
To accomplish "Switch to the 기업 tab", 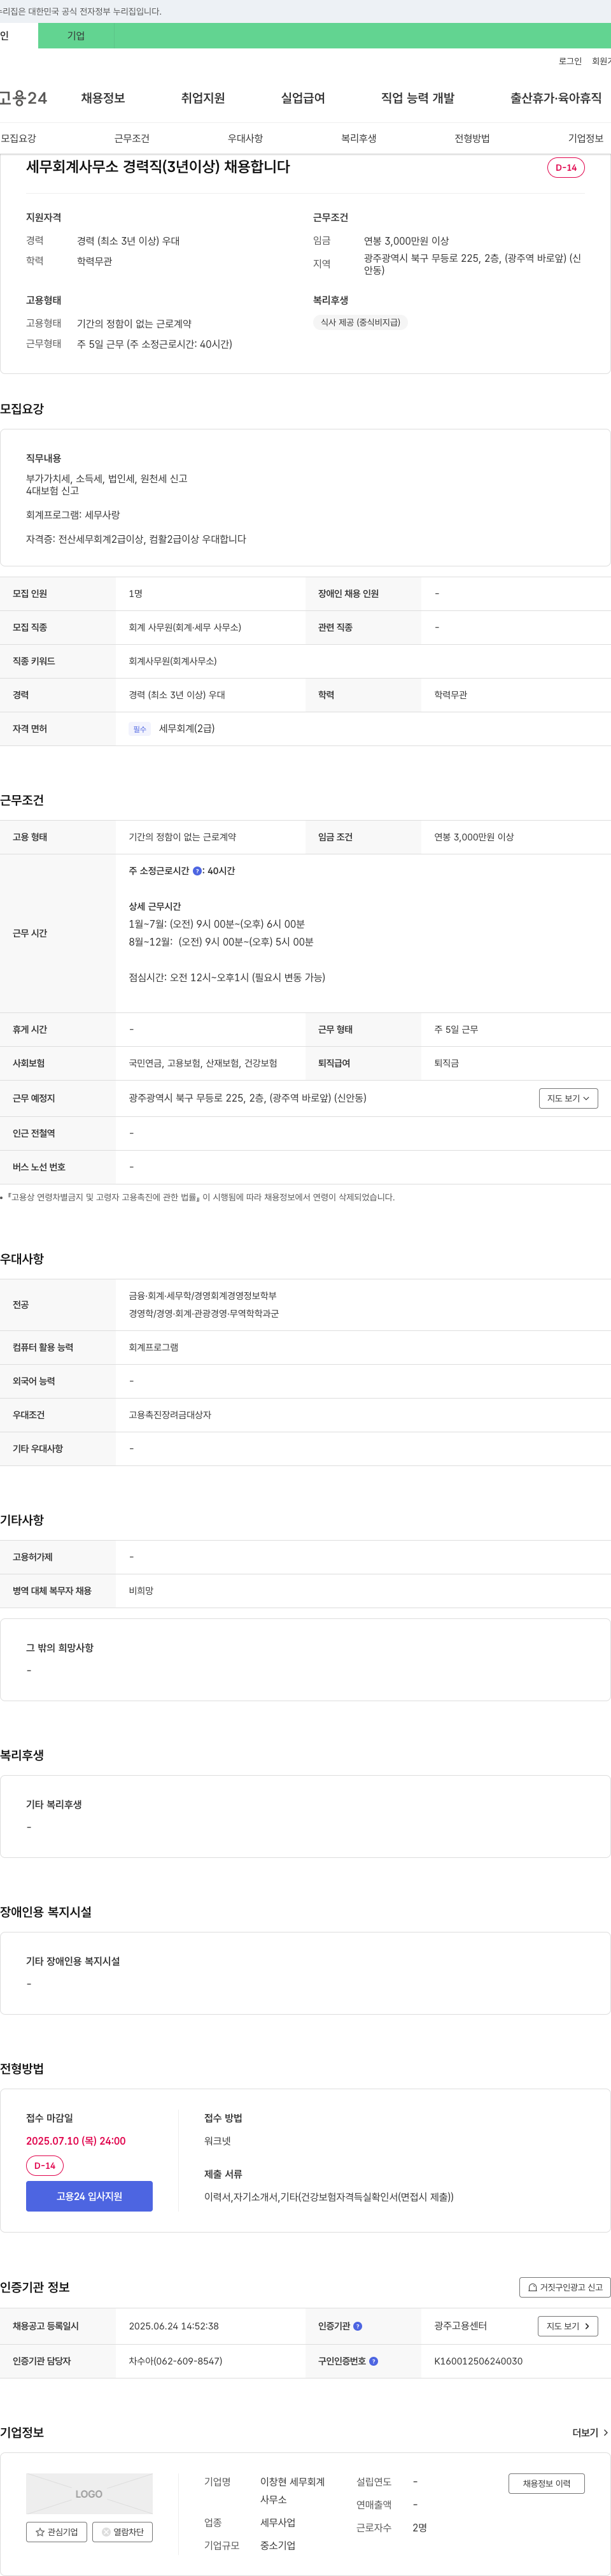I will pos(76,36).
